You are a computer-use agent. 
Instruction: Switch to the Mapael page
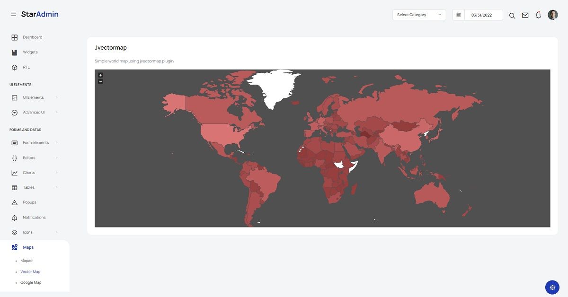[x=27, y=261]
